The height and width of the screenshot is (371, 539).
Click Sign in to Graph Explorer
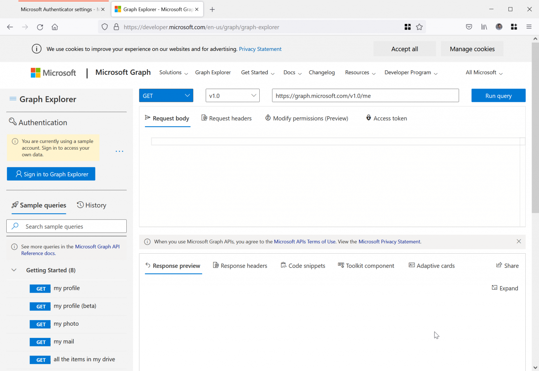51,174
